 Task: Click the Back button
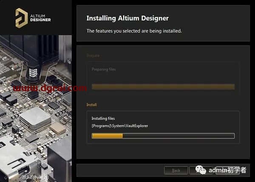[x=176, y=171]
